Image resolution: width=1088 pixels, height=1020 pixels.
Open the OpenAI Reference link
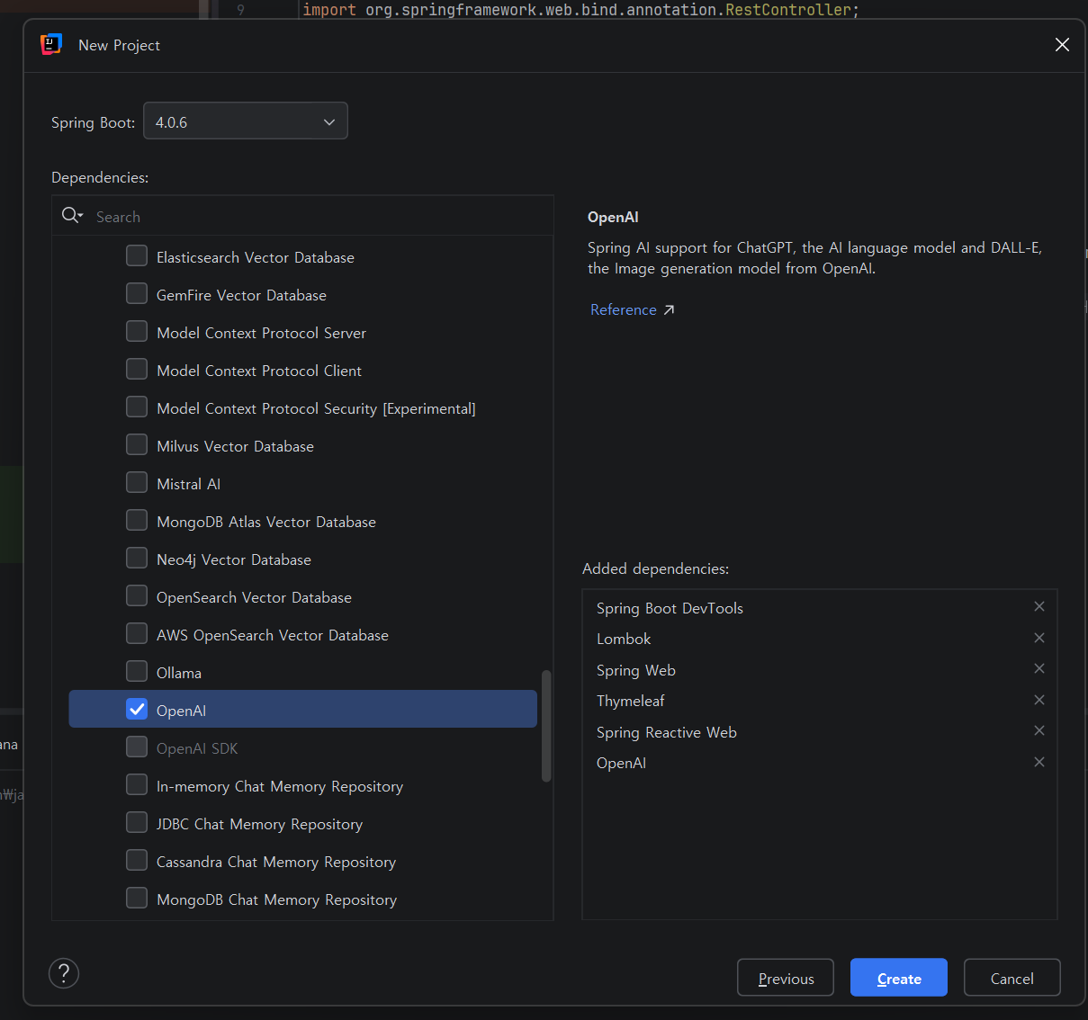click(x=624, y=309)
